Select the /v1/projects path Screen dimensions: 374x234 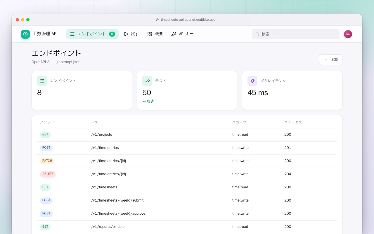pyautogui.click(x=102, y=135)
